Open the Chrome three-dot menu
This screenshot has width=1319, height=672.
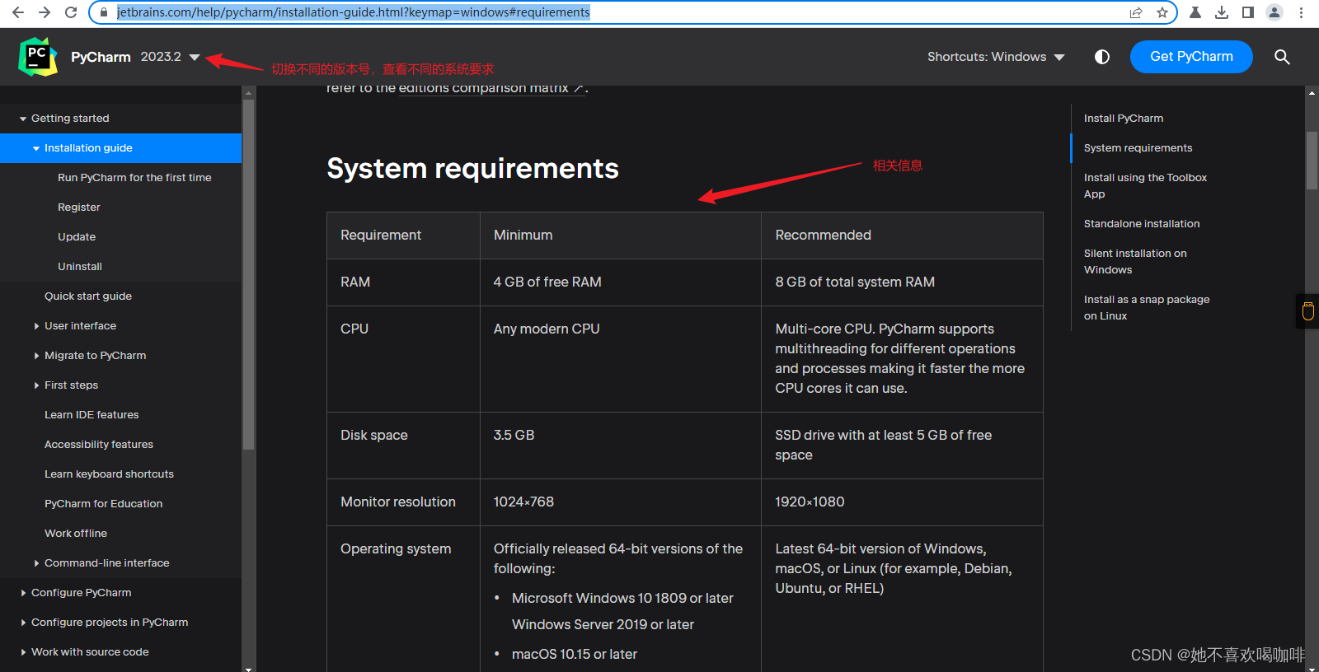click(x=1301, y=12)
